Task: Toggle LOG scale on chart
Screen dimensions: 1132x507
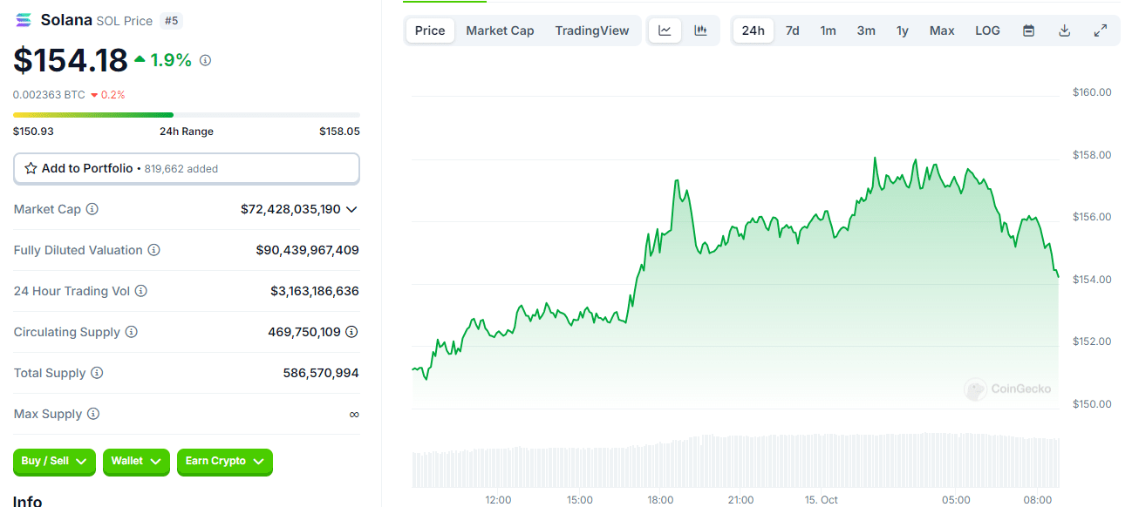Action: click(x=988, y=30)
